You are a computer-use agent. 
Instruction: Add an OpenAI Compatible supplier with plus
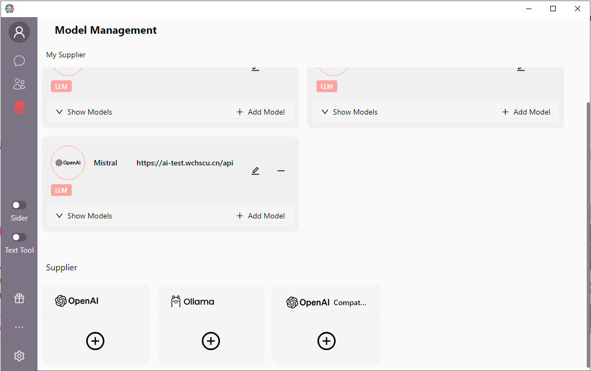327,341
